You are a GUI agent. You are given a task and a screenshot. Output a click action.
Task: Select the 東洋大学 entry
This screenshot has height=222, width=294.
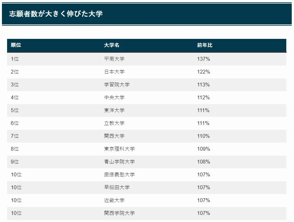click(114, 110)
